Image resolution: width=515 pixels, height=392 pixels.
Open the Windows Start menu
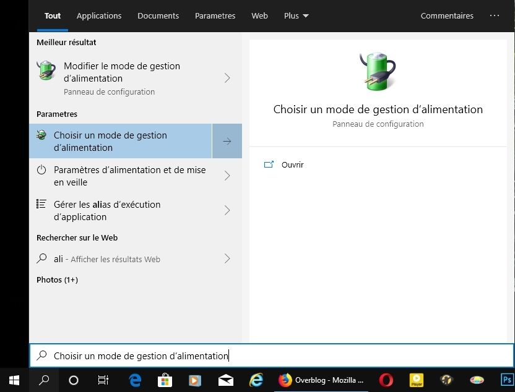[14, 380]
